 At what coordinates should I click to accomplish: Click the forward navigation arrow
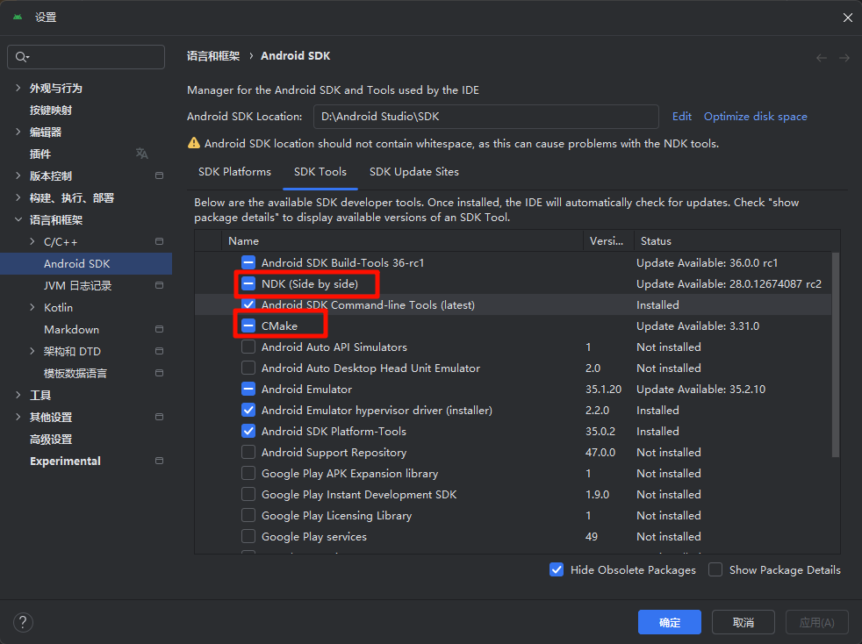844,57
